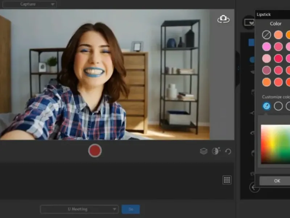
Task: Select the eyedropper custom color slot
Action: (x=266, y=106)
